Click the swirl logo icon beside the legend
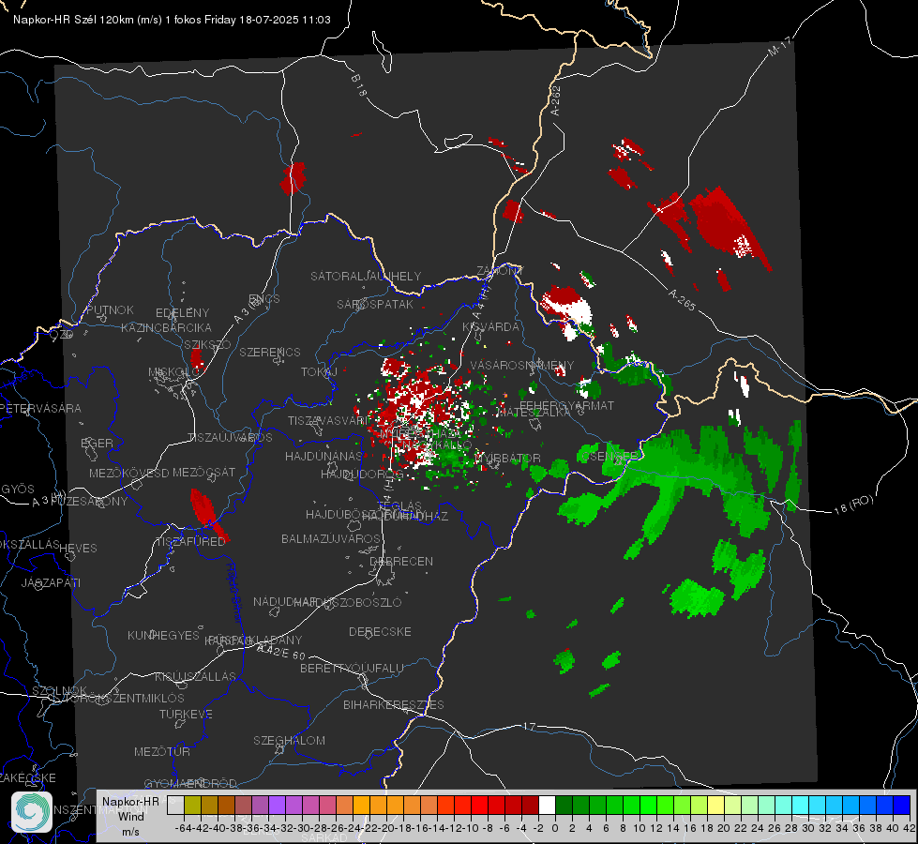Screen dimensions: 918x844 pyautogui.click(x=32, y=812)
